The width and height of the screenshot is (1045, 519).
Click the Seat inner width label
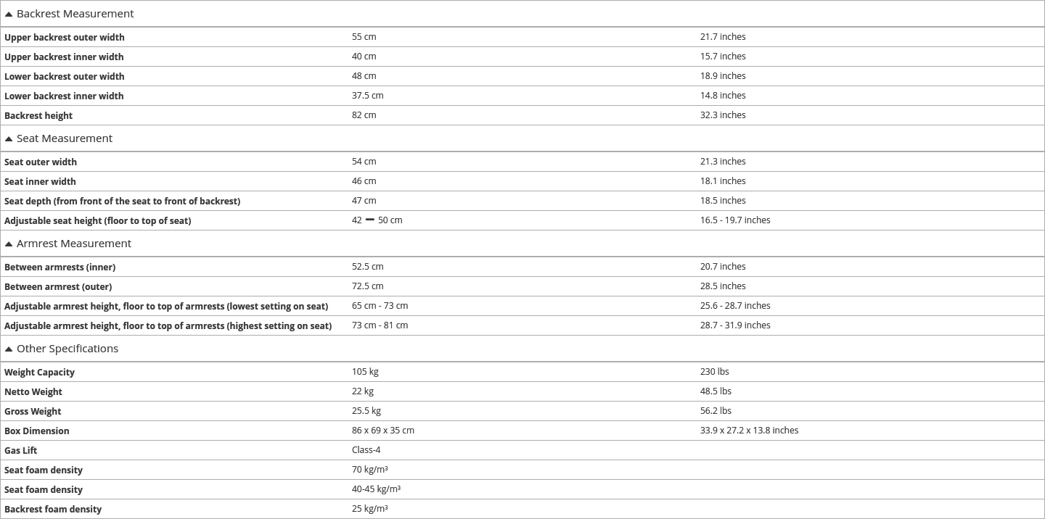[40, 182]
